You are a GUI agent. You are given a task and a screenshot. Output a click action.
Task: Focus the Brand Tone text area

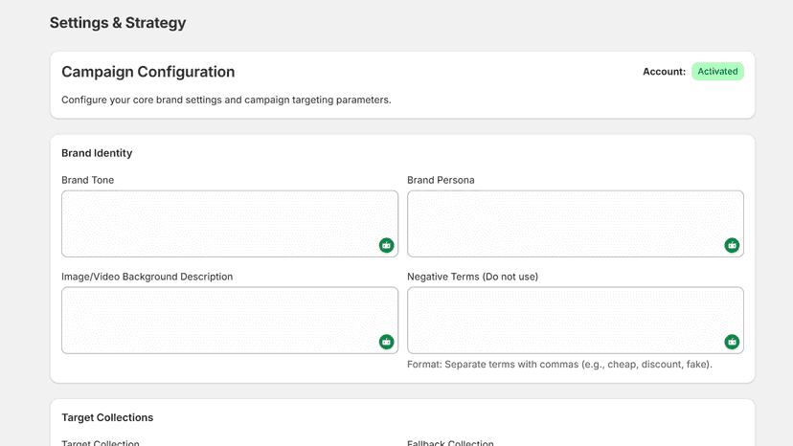(x=230, y=224)
